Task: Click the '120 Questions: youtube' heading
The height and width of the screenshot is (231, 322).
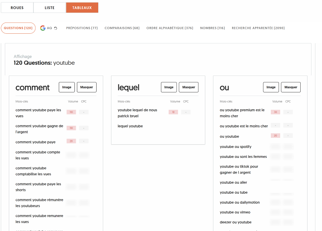Action: coord(44,63)
